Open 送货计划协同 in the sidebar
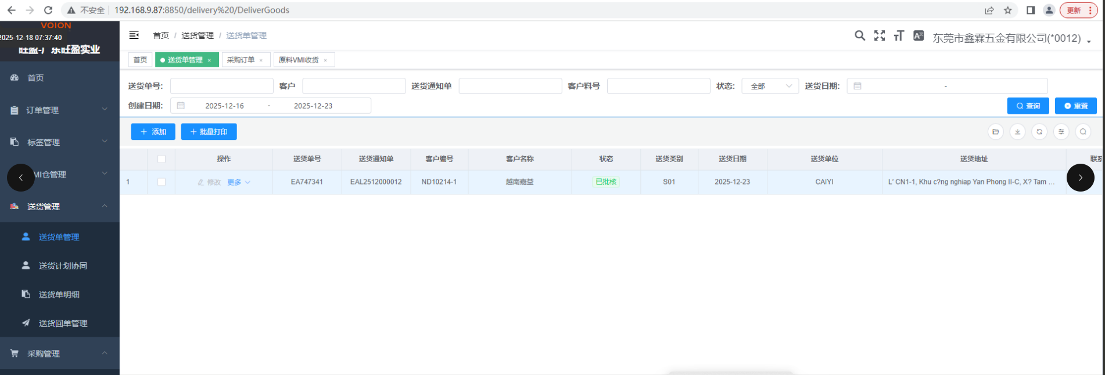The height and width of the screenshot is (375, 1105). pos(60,266)
